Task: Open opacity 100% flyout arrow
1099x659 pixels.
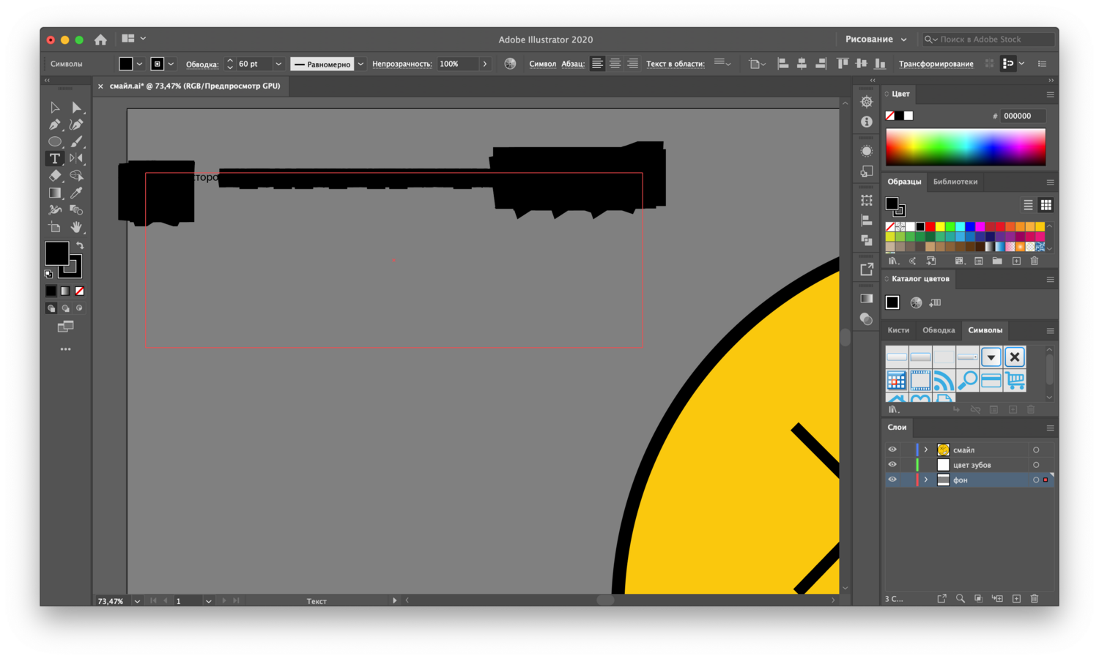Action: 485,64
